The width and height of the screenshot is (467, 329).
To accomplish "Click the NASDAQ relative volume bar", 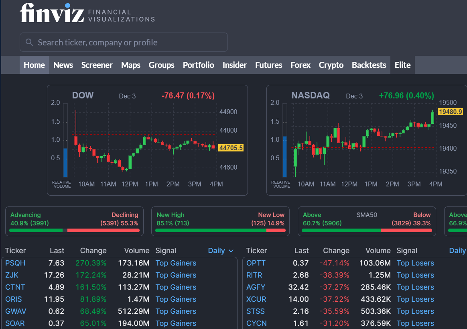I will point(285,157).
